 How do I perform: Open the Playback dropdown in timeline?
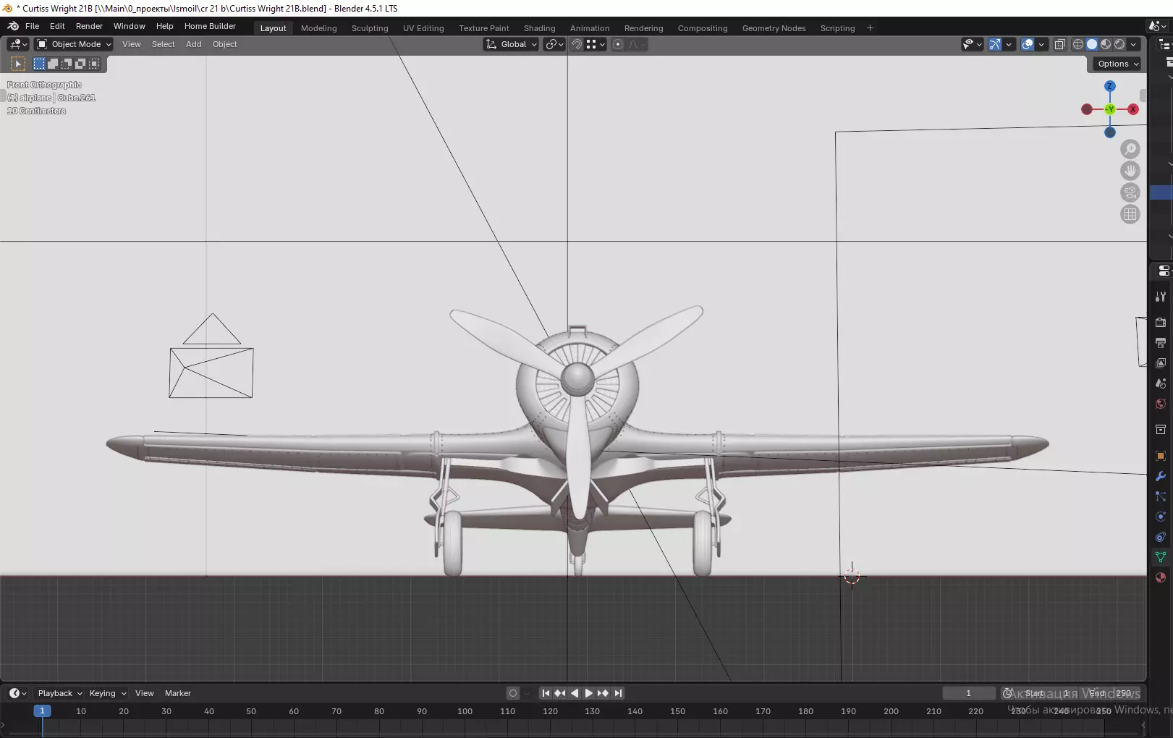59,693
